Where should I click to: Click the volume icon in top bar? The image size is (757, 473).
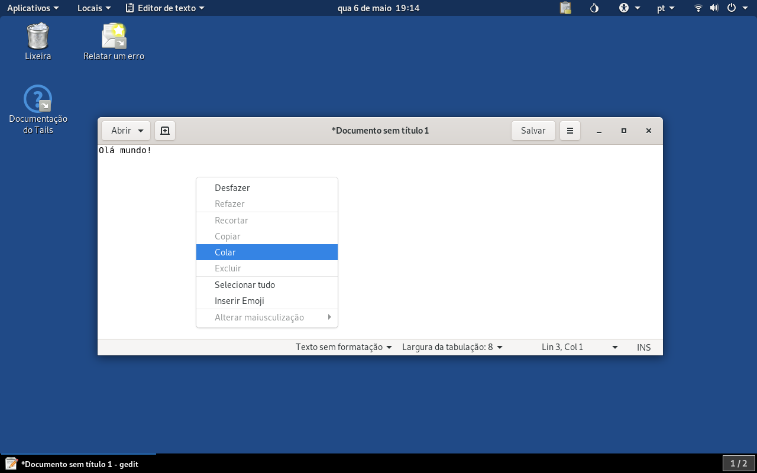click(714, 8)
